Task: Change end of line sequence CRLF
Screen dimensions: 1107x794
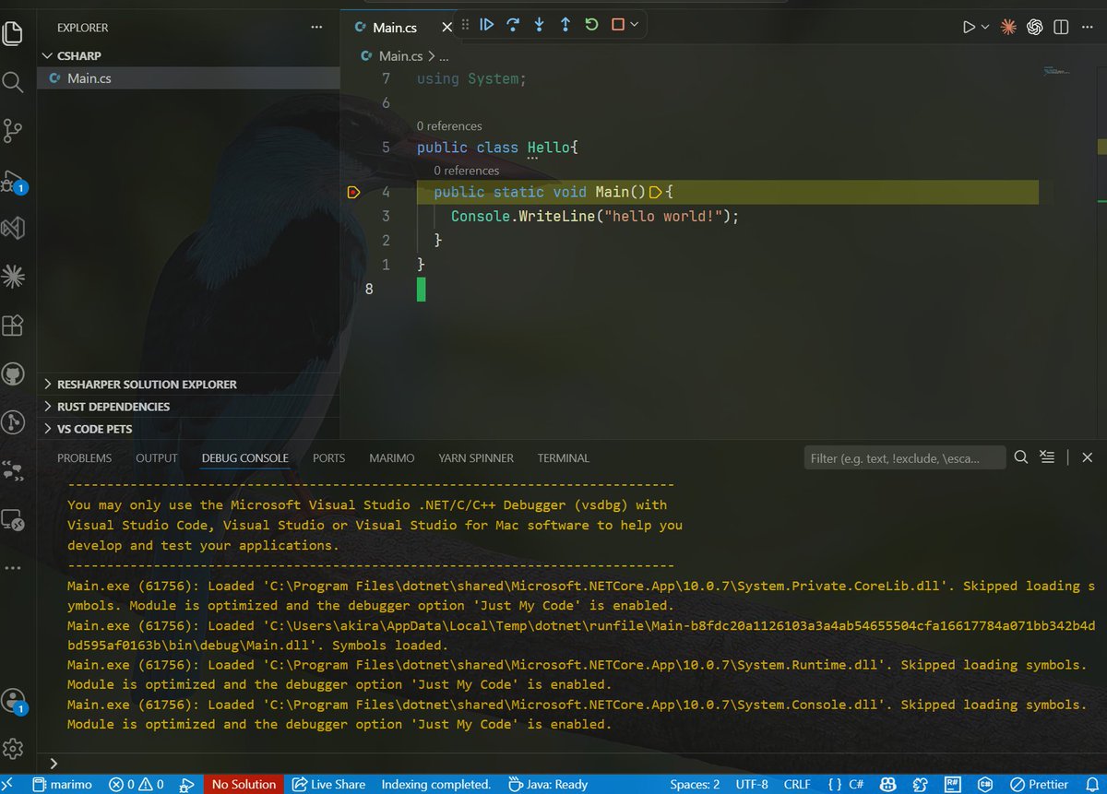Action: click(x=797, y=784)
